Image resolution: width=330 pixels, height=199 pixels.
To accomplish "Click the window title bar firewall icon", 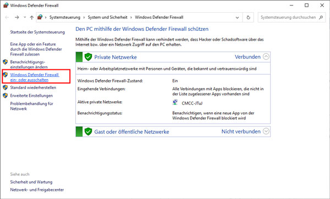I will [x=5, y=5].
